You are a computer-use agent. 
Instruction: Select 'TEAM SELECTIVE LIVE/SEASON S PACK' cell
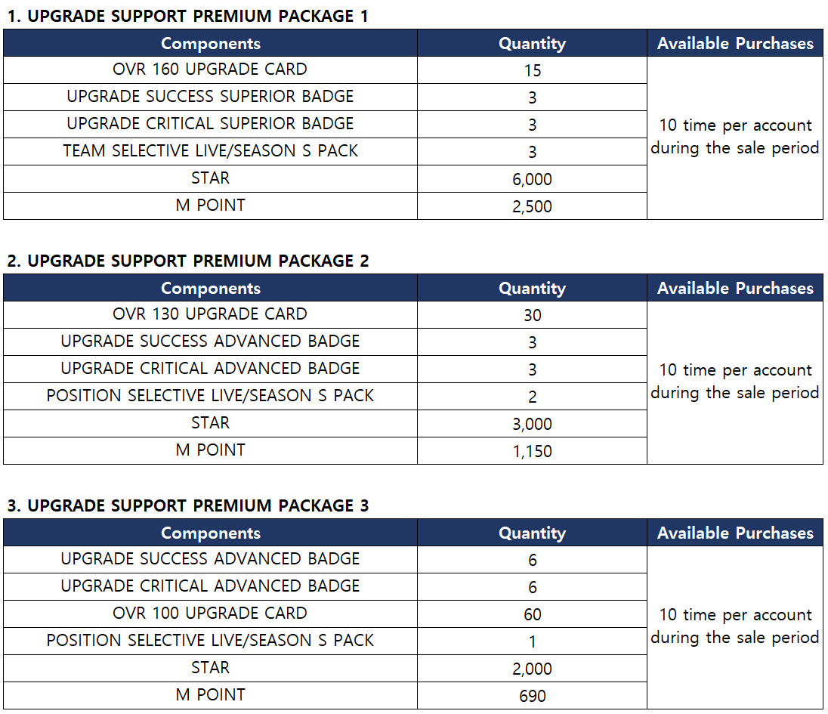210,151
